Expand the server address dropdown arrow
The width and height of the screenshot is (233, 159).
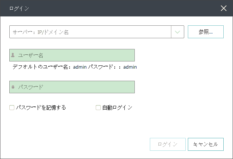click(177, 32)
